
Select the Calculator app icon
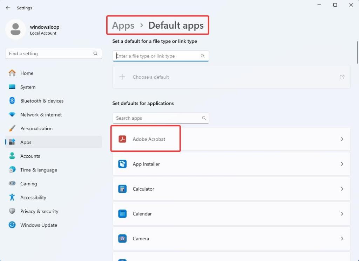(122, 189)
